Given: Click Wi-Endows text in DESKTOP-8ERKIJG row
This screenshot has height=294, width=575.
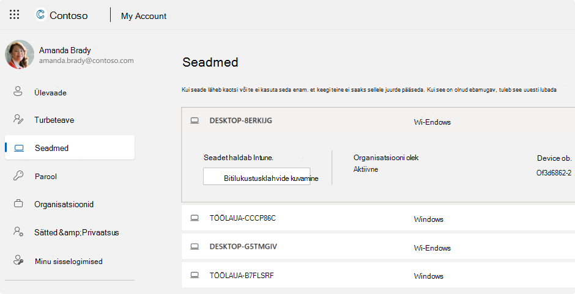Looking at the screenshot, I should pyautogui.click(x=432, y=122).
